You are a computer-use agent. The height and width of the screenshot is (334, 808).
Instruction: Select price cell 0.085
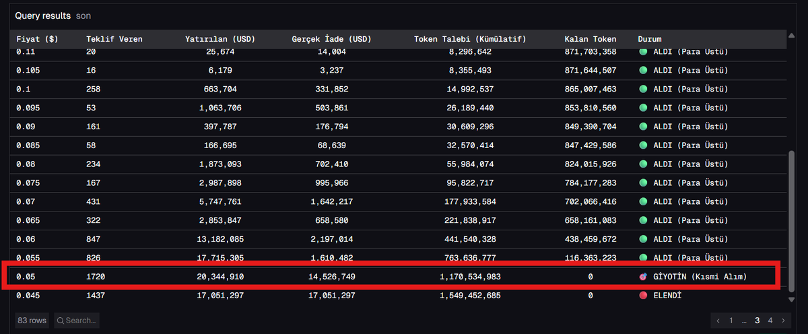click(x=28, y=145)
